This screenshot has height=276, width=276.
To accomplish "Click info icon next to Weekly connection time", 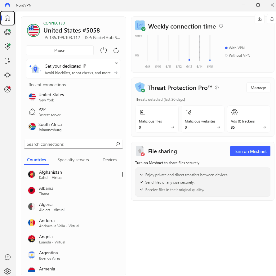I will [x=221, y=26].
